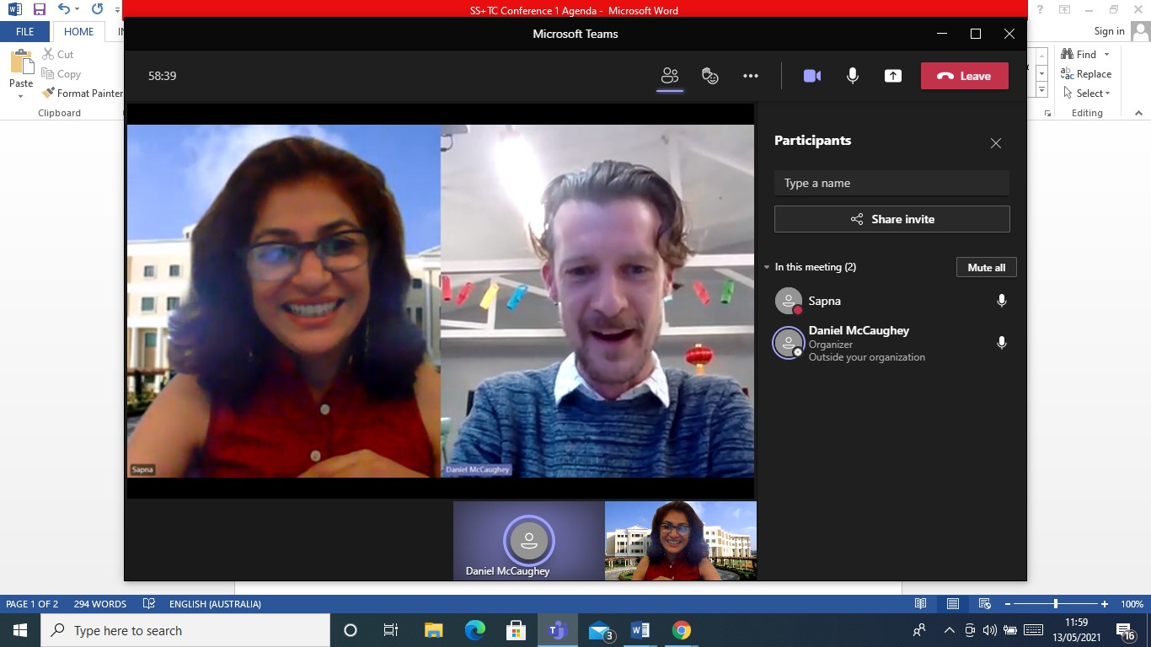The image size is (1151, 647).
Task: Switch to the HOME tab in Word
Action: pos(79,31)
